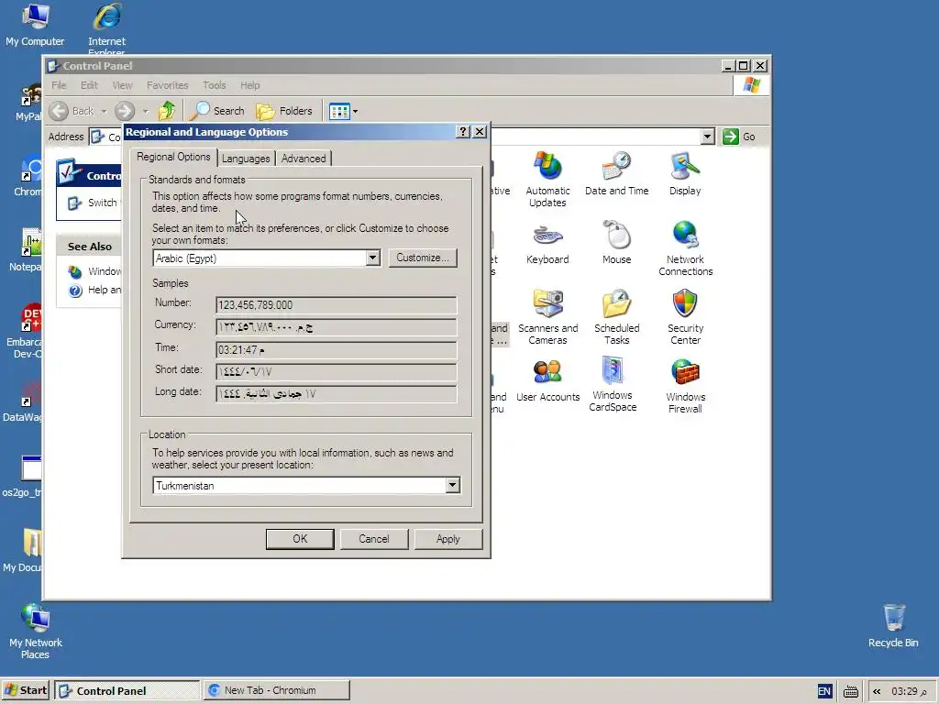Click the Time sample field
Viewport: 939px width, 704px height.
(x=336, y=349)
